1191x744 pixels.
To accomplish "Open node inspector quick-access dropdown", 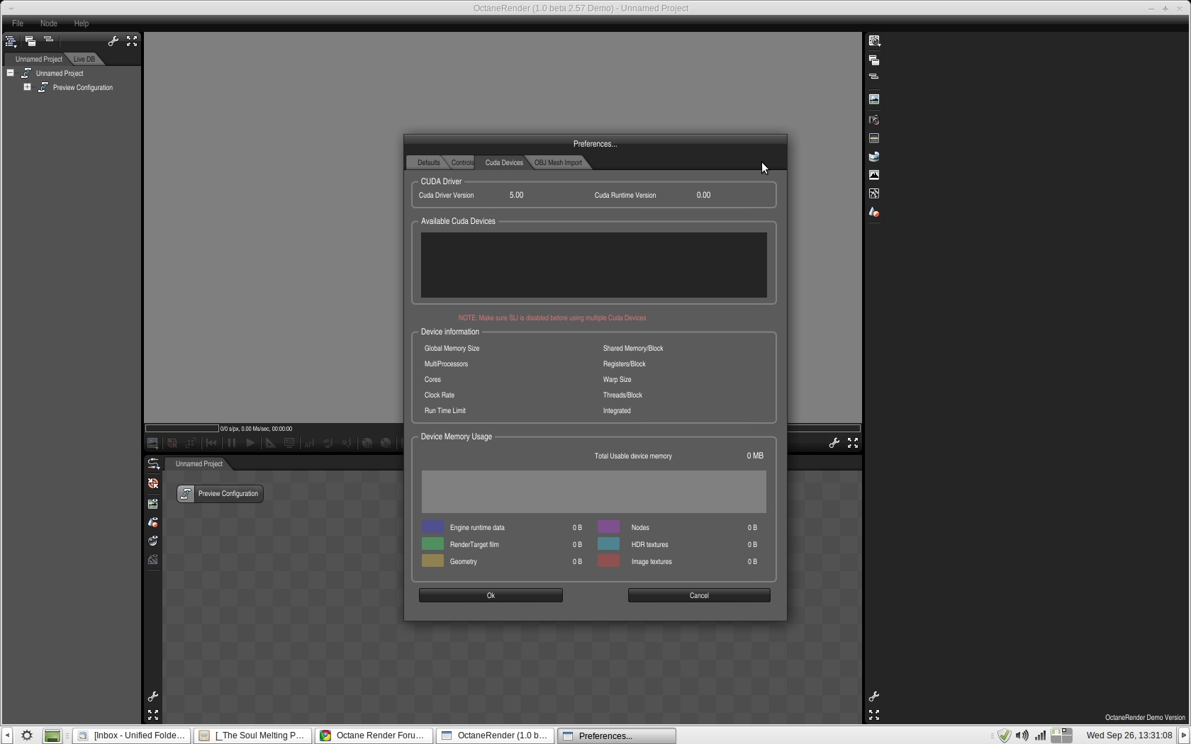I will [875, 41].
